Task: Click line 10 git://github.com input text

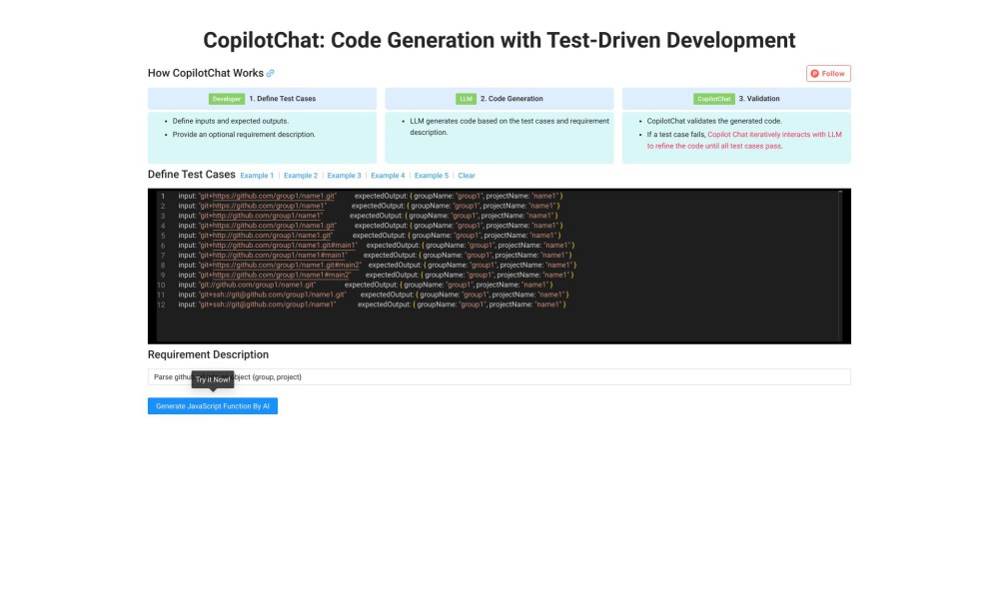Action: pyautogui.click(x=258, y=285)
